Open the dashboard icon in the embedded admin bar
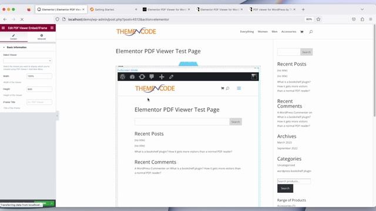This screenshot has height=211, width=376. point(132,77)
